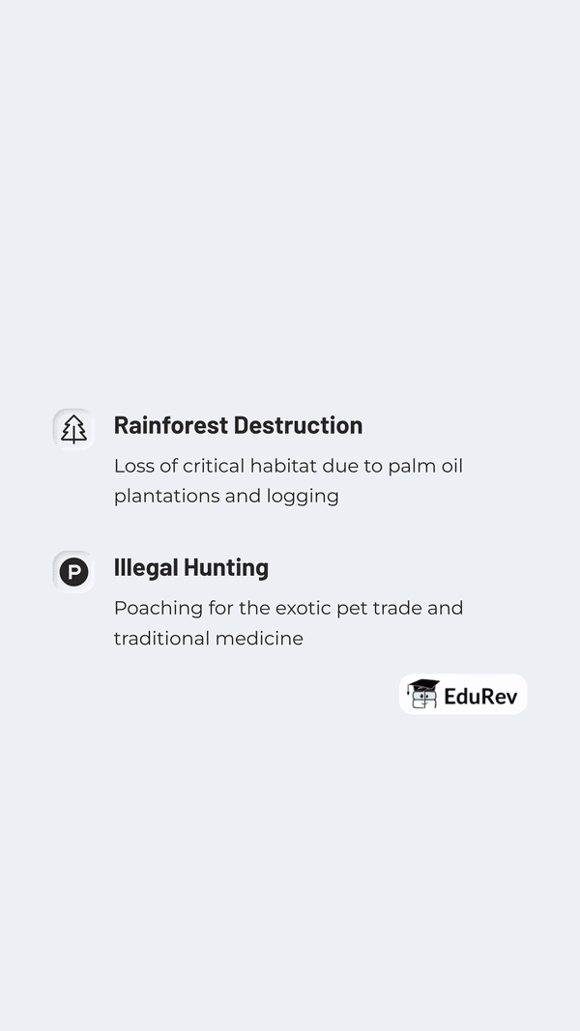Click the "traditional medicine" line

point(209,638)
